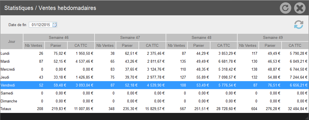The image size is (309, 120).
Task: Close the Ventes hebdomadaires statistics window
Action: point(300,8)
